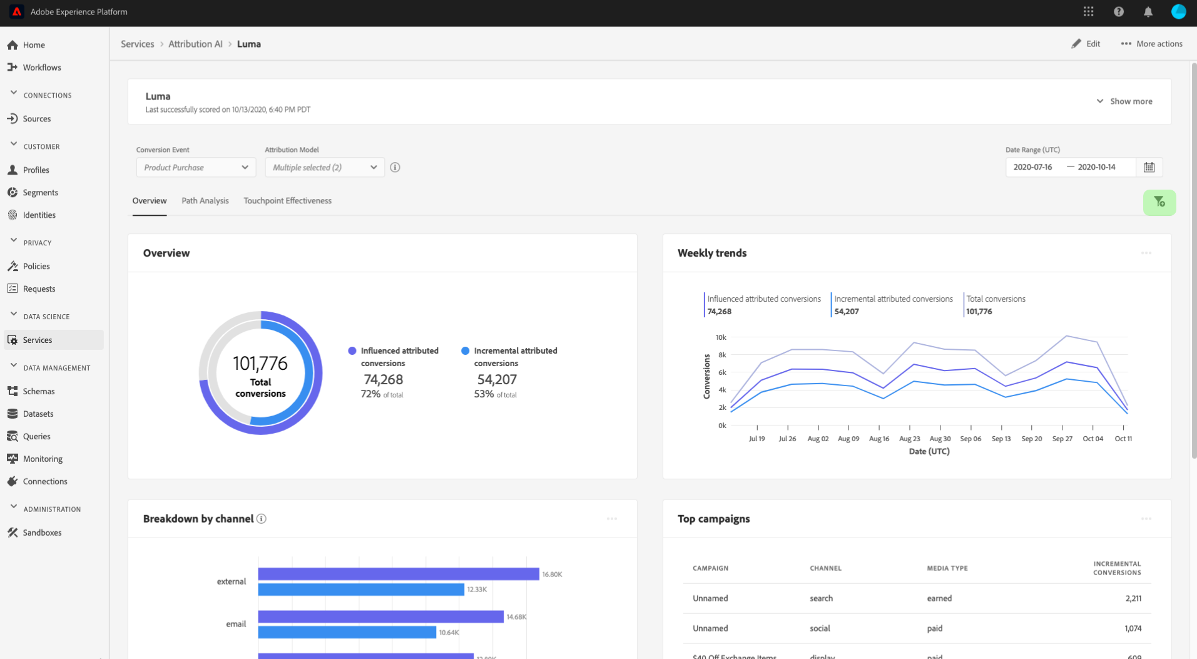Switch to the Path Analysis tab
Image resolution: width=1197 pixels, height=659 pixels.
point(205,201)
